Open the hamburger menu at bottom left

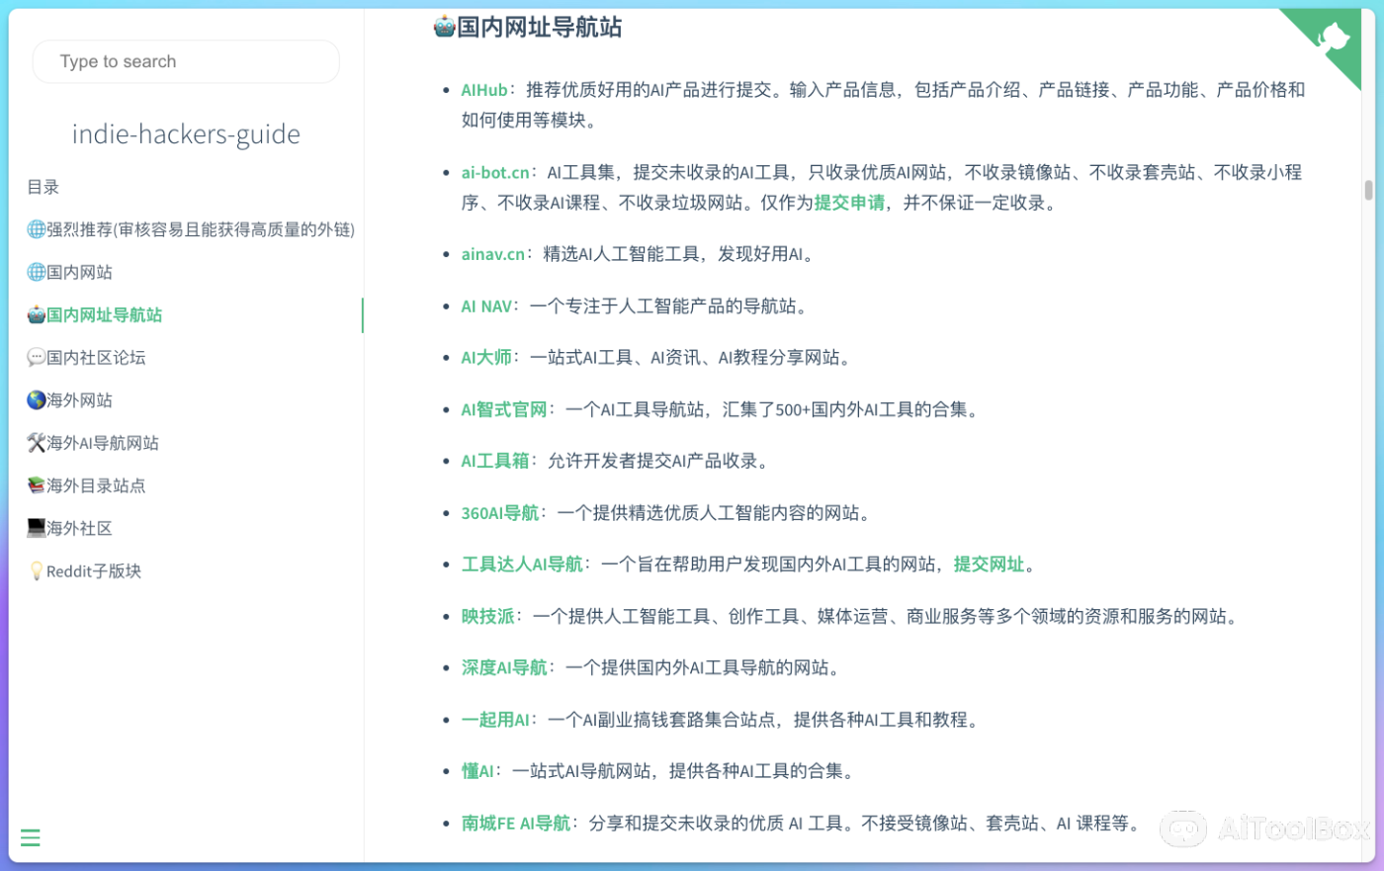[x=30, y=836]
